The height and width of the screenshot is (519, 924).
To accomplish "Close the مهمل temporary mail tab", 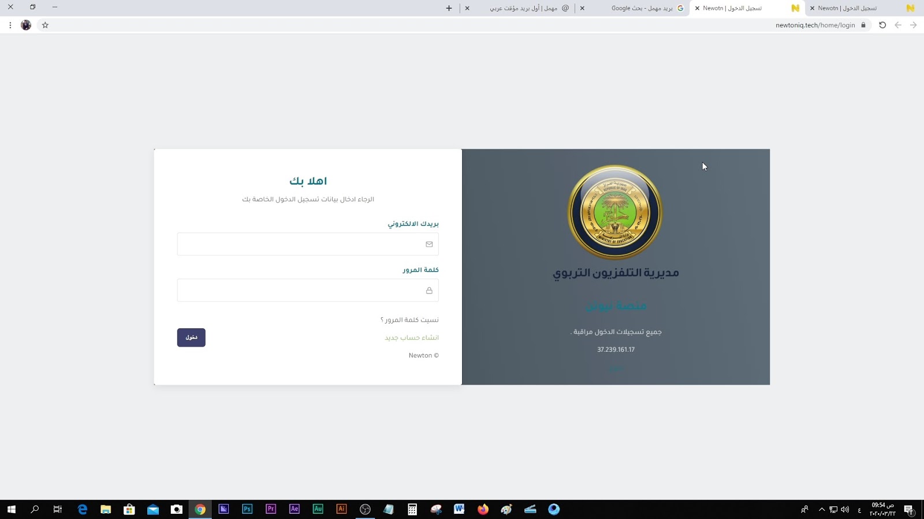I will [x=467, y=8].
